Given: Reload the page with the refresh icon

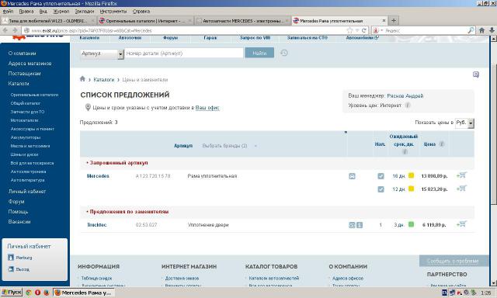Looking at the screenshot, I should [x=364, y=30].
